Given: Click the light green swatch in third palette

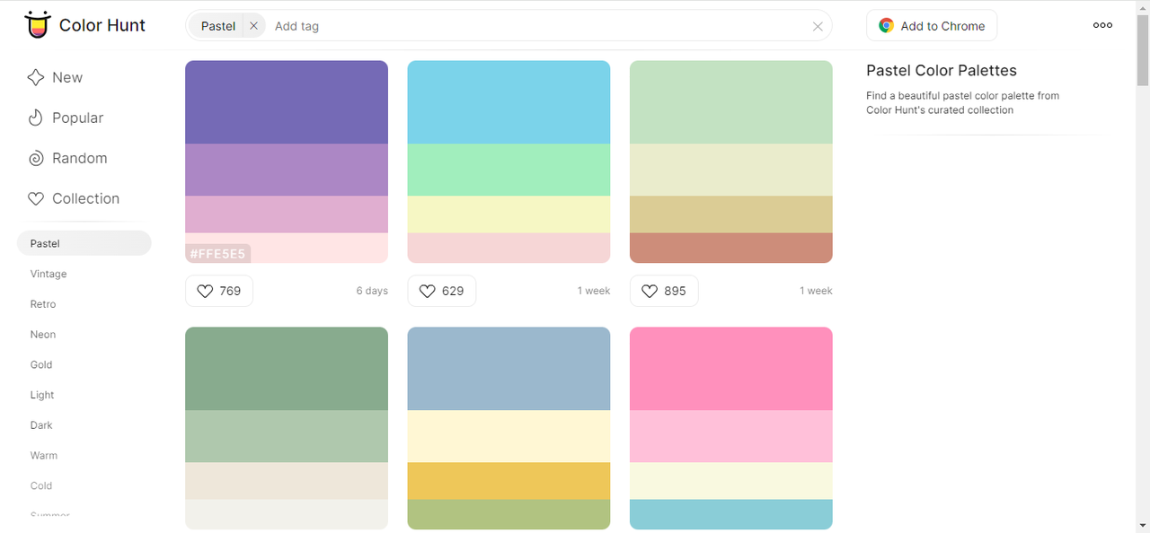Looking at the screenshot, I should click(x=731, y=102).
